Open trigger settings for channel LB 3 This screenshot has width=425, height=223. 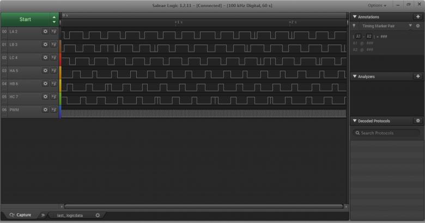coord(54,45)
